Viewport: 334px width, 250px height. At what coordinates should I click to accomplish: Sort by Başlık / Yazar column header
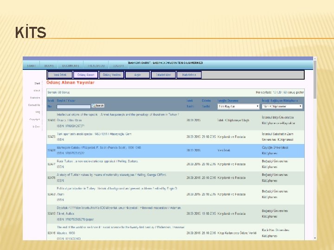point(66,100)
